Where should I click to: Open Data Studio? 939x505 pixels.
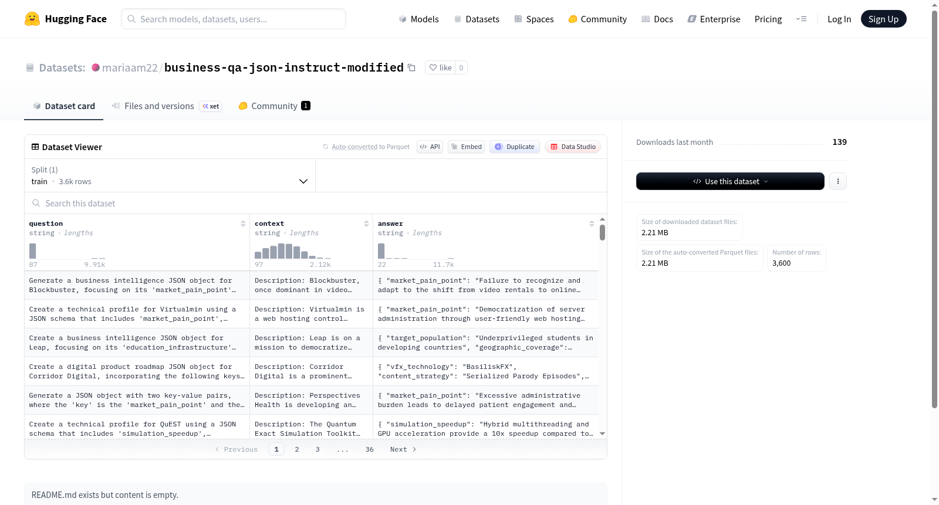[x=573, y=147]
